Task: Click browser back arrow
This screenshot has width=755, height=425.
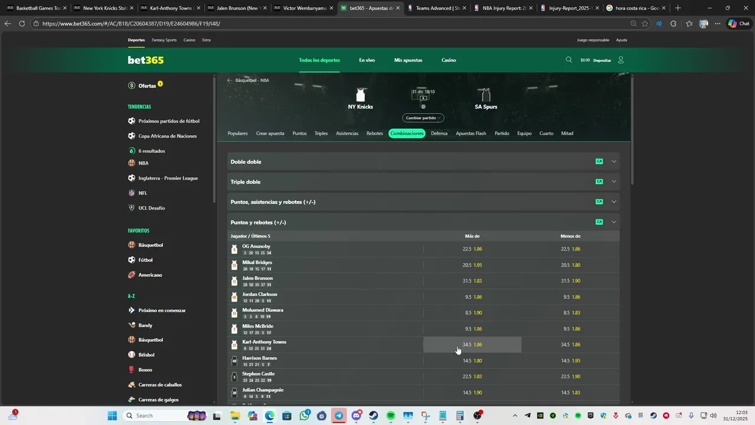Action: coord(8,24)
